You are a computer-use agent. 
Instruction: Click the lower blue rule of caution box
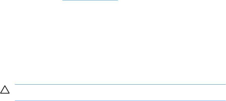[120, 101]
